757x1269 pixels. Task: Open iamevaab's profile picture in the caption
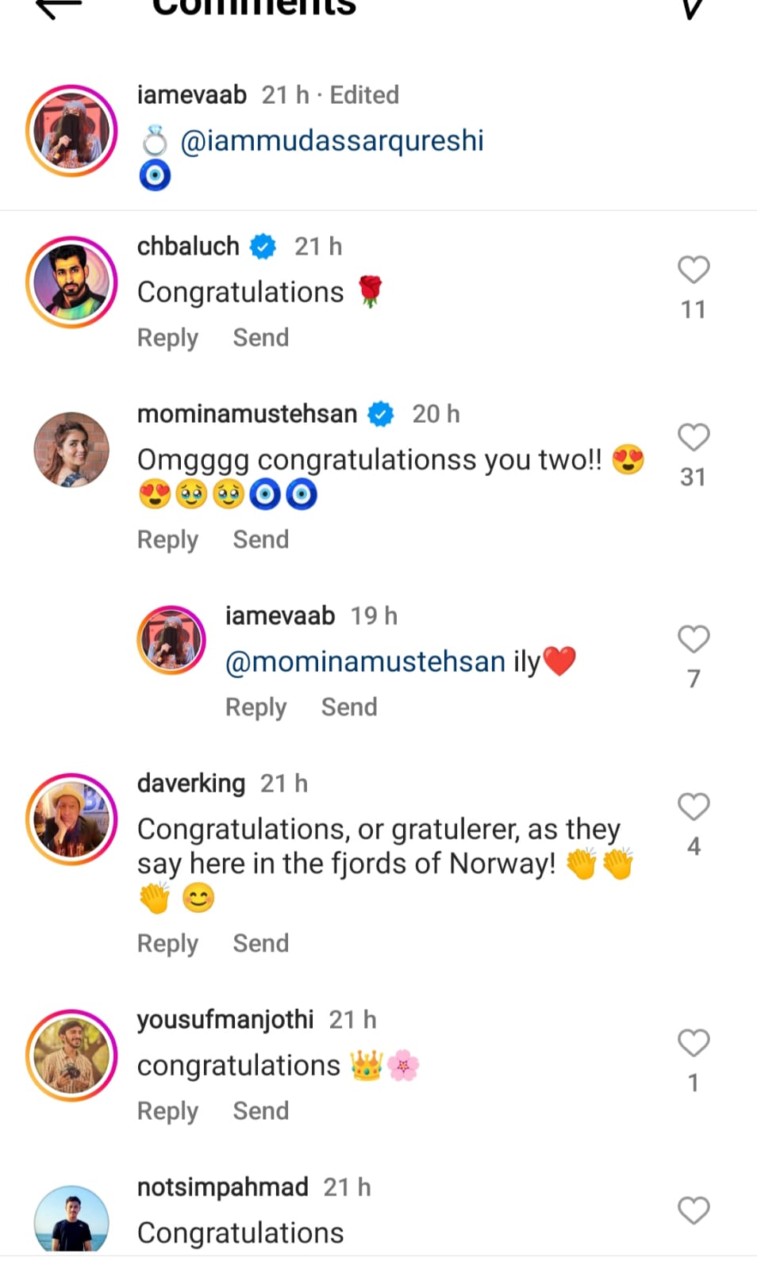pos(71,131)
